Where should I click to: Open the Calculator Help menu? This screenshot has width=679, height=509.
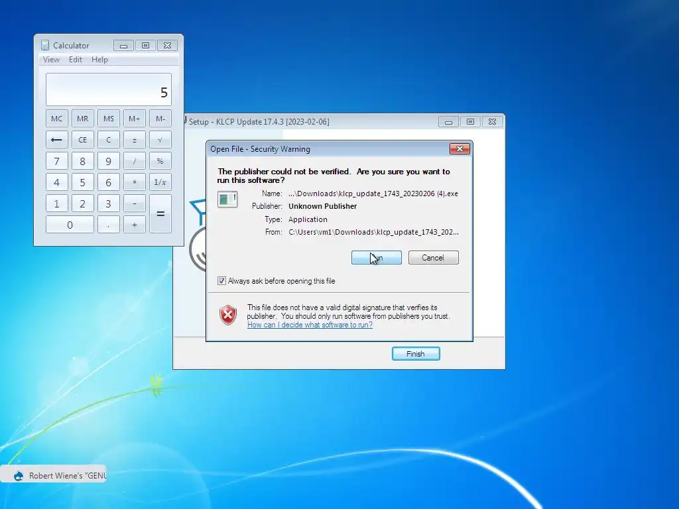pyautogui.click(x=99, y=60)
